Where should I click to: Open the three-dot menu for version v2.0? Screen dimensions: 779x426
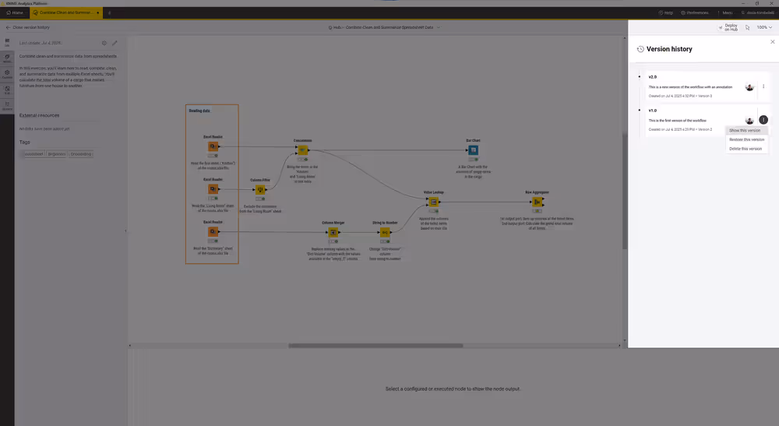(763, 86)
